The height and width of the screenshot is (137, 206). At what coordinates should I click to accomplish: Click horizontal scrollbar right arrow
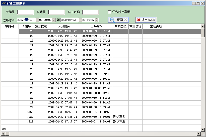coord(199,134)
